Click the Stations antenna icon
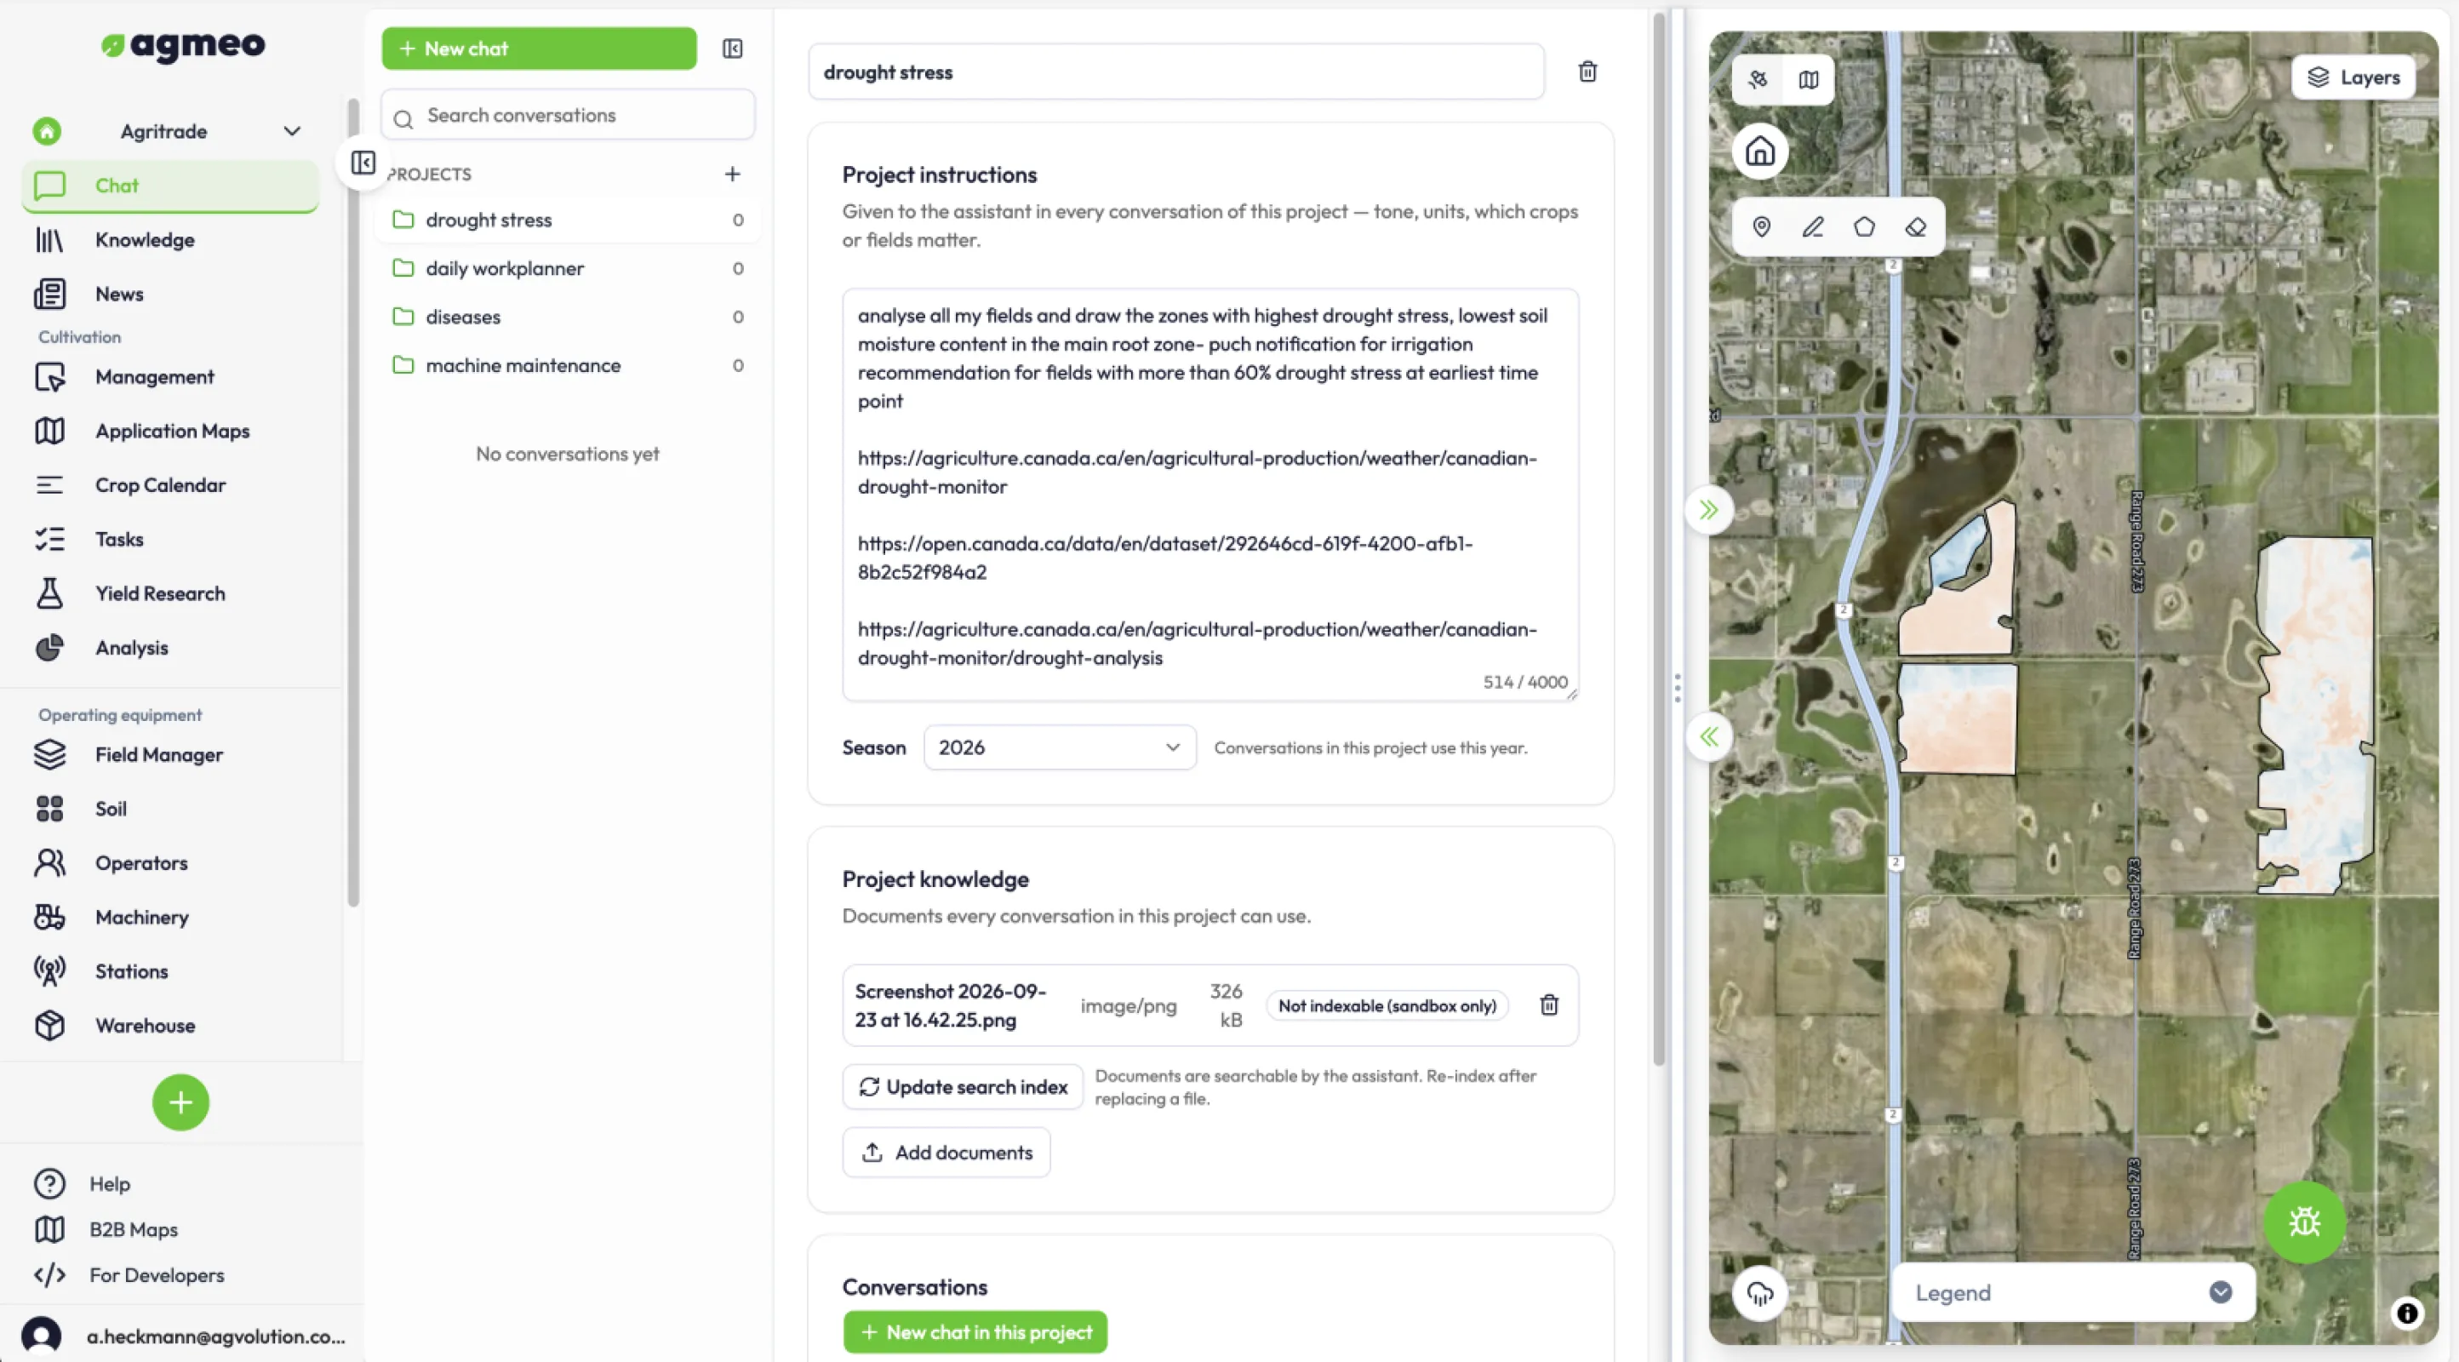 49,971
